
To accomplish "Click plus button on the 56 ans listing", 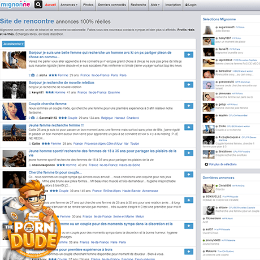I will [x=189, y=226].
